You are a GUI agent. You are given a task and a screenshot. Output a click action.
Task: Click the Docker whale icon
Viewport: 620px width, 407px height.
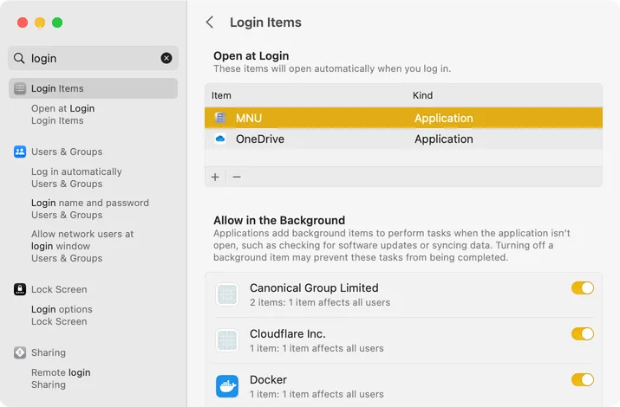click(x=227, y=386)
